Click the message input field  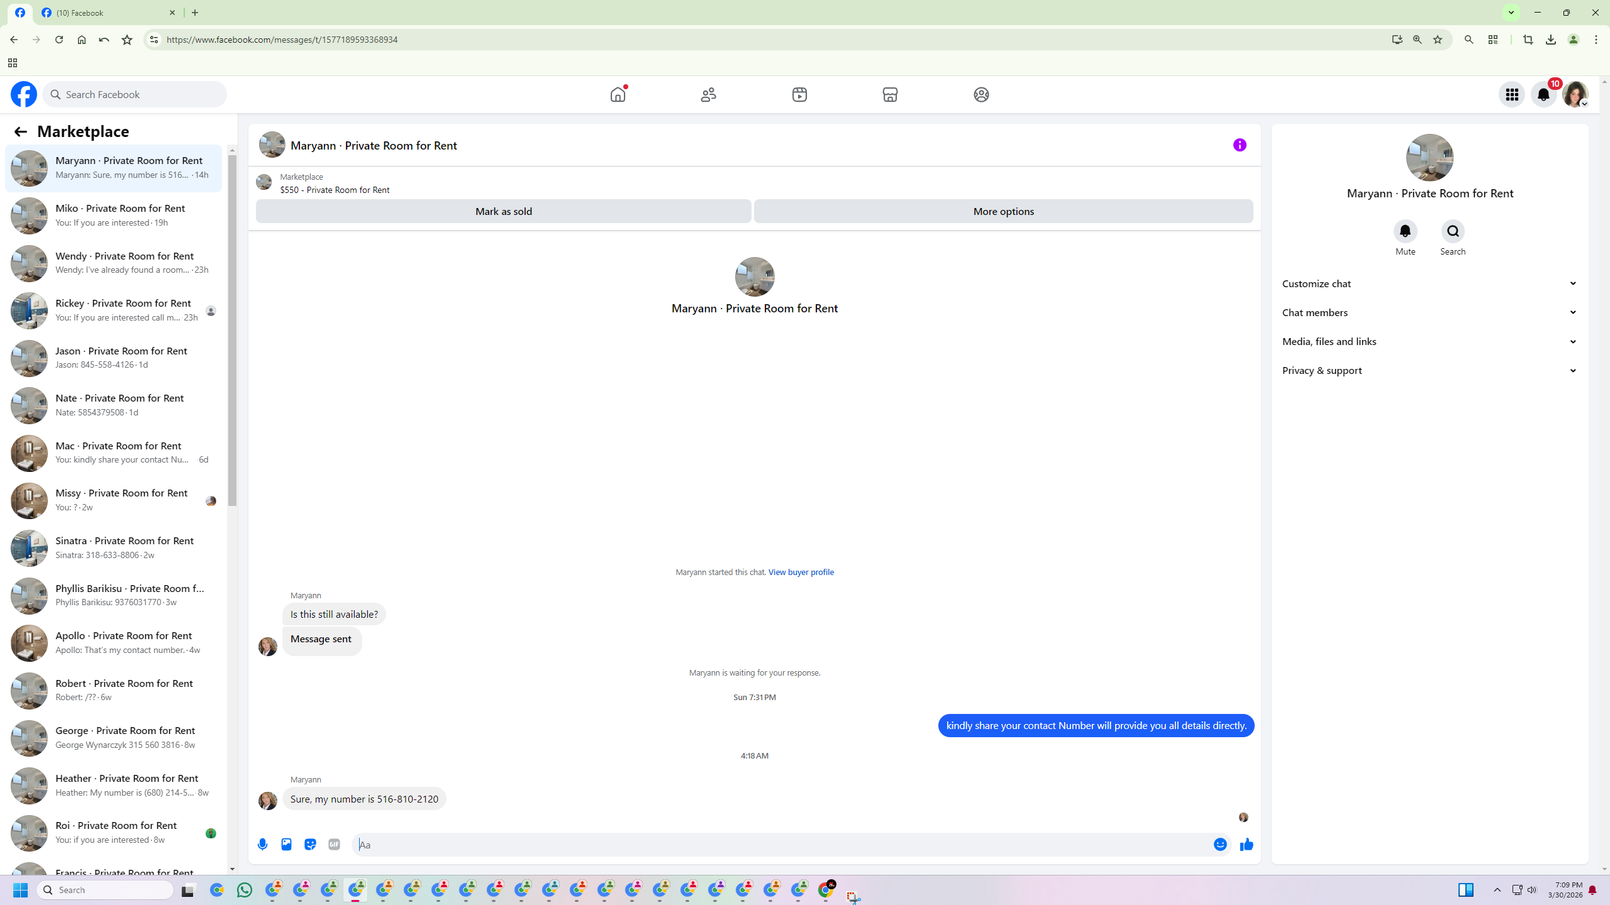tap(780, 845)
